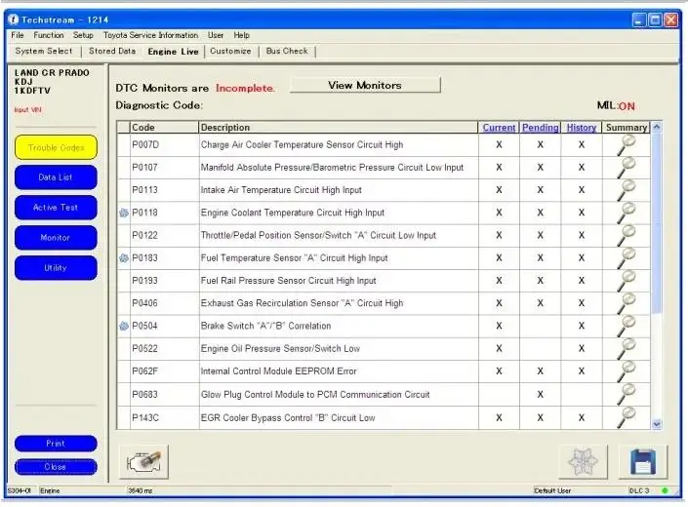Open the User menu
Viewport: 688px width, 507px height.
(216, 35)
